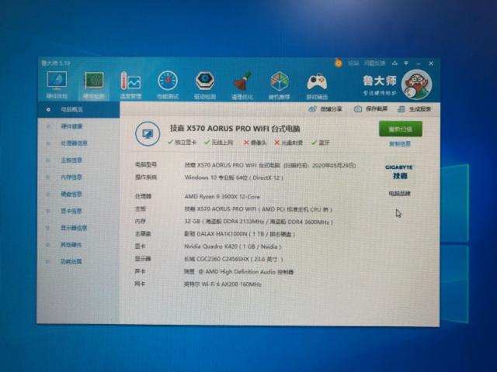Open 功耗估算 sidebar item
Image resolution: width=497 pixels, height=372 pixels.
[72, 262]
